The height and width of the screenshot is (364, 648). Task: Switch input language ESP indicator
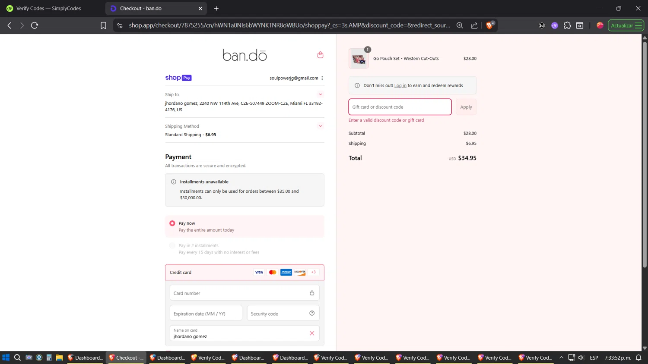click(594, 358)
